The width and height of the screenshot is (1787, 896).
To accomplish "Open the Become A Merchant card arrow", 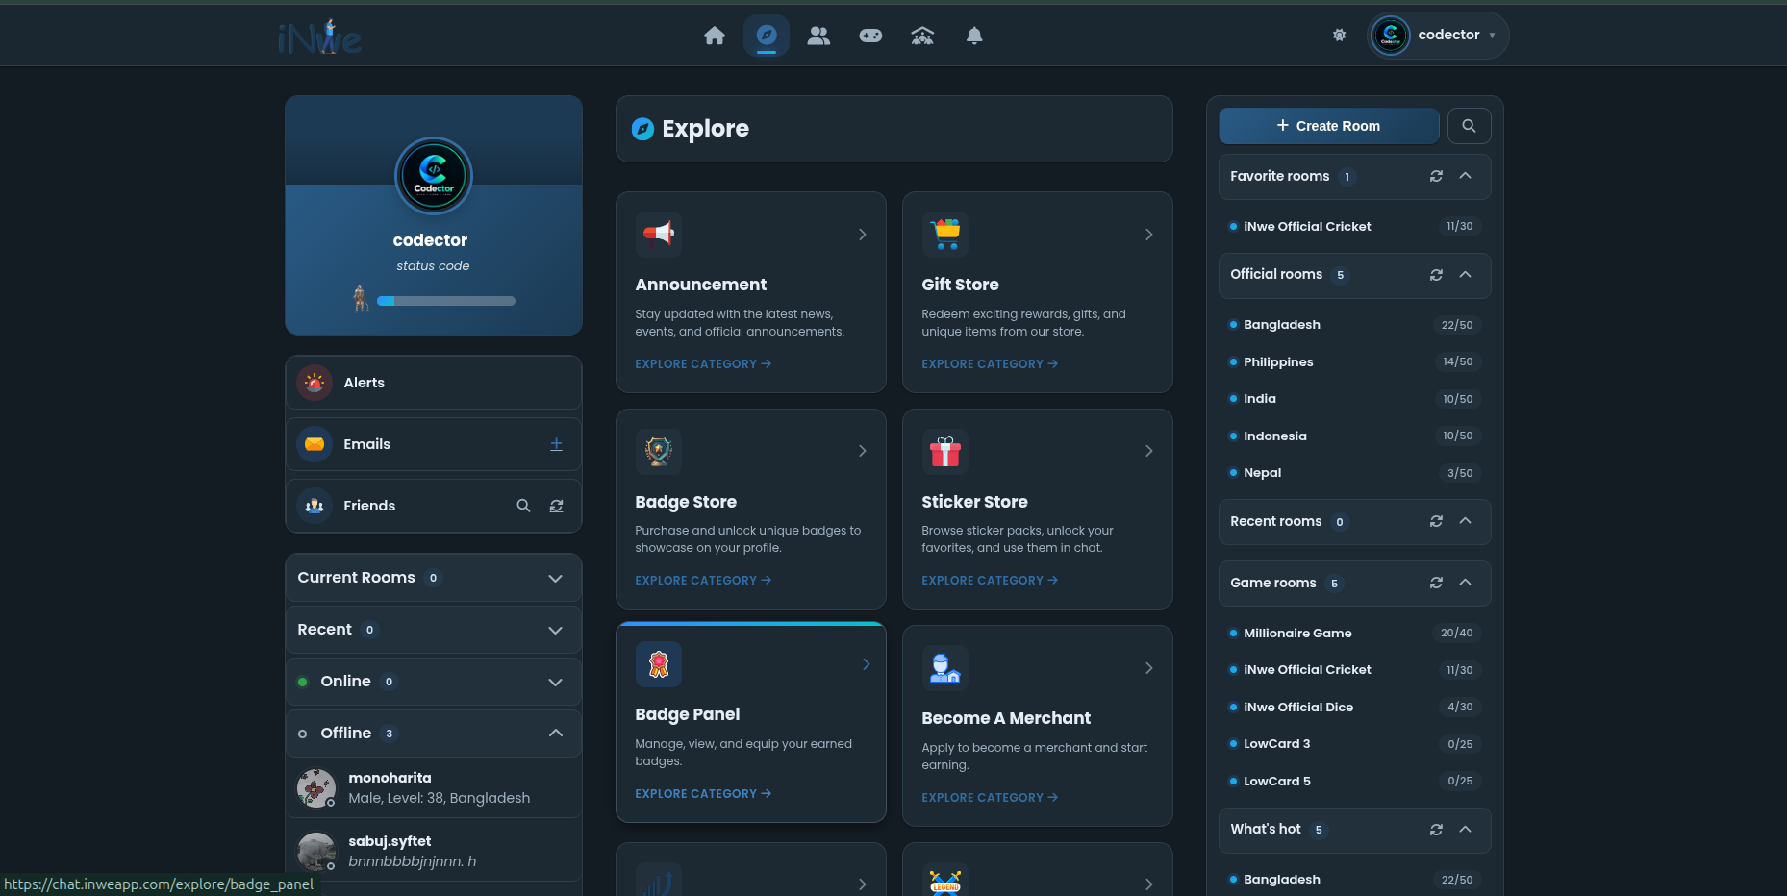I will coord(1148,668).
